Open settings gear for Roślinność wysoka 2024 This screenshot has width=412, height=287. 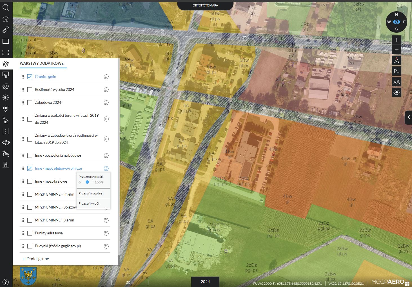point(106,90)
